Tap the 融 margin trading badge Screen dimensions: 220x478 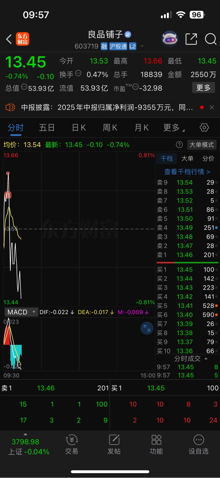(104, 46)
